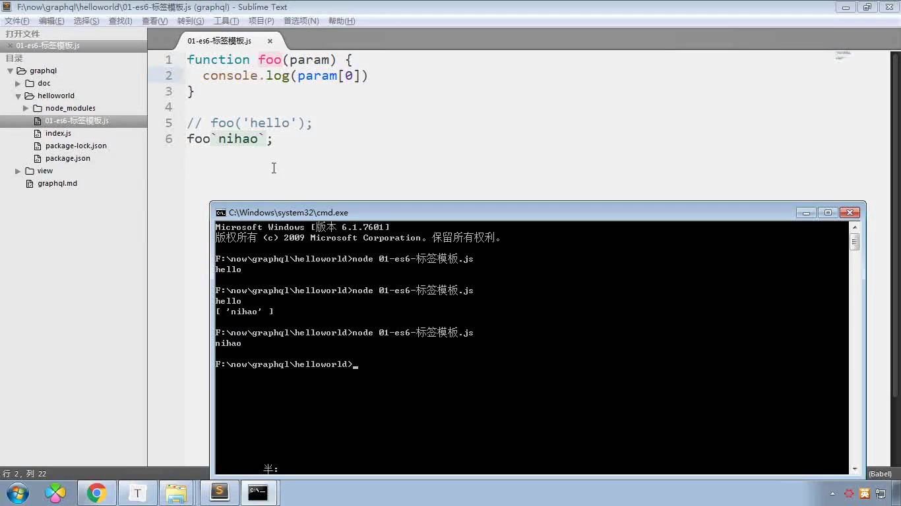Open Windows Explorer from the taskbar
The width and height of the screenshot is (901, 506).
(177, 493)
